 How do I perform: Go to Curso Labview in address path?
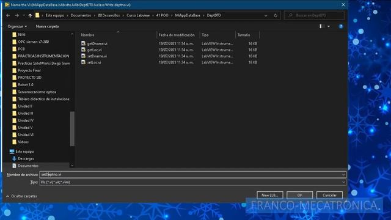(x=138, y=15)
